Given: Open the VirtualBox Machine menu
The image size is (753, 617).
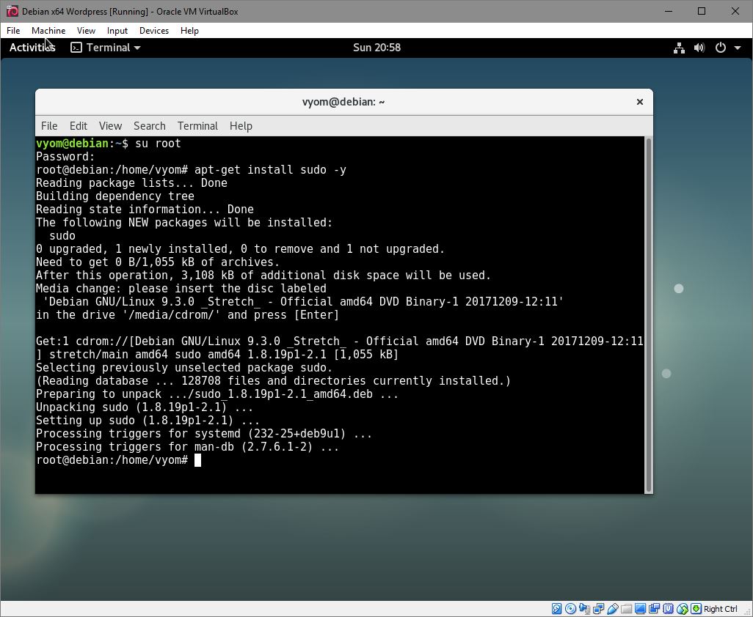Looking at the screenshot, I should [x=48, y=30].
